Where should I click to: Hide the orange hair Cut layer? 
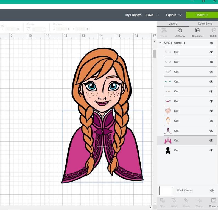(211, 121)
